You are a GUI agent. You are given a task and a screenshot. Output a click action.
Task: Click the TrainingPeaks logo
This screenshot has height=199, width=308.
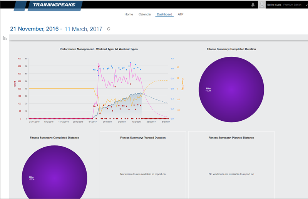pyautogui.click(x=54, y=5)
